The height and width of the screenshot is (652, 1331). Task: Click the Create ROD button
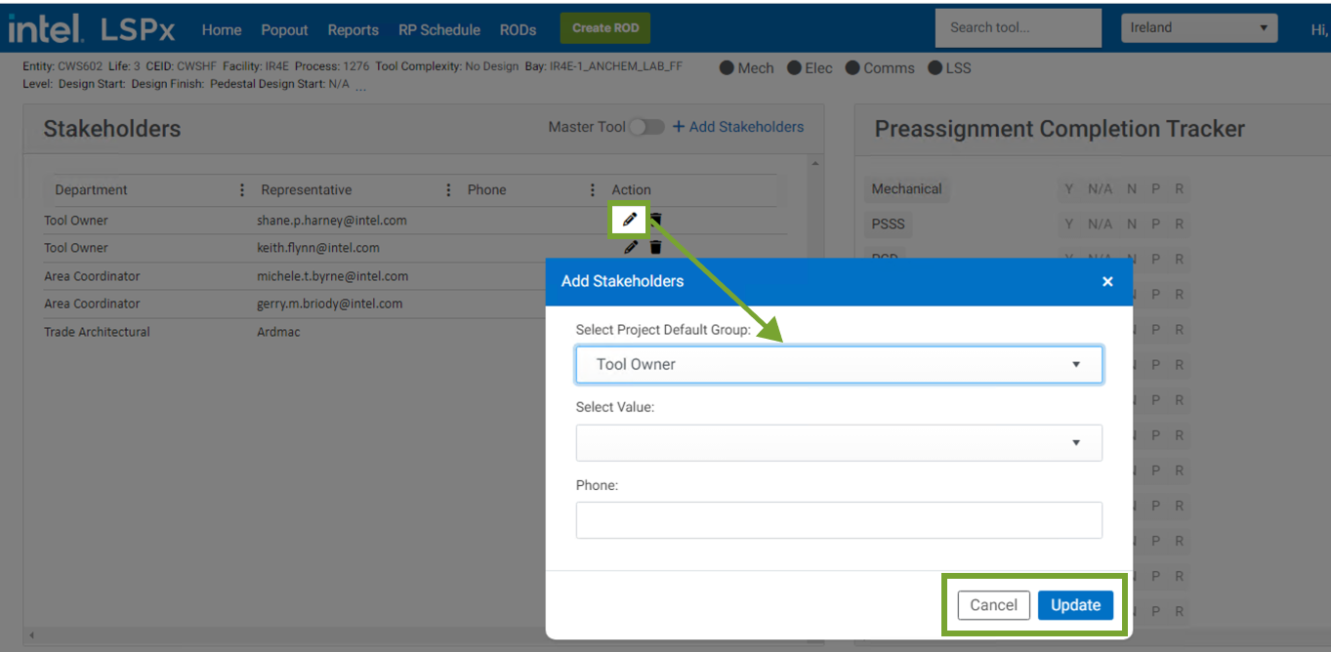[605, 28]
